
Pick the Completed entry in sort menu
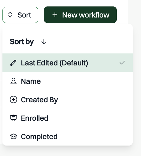coord(67,136)
